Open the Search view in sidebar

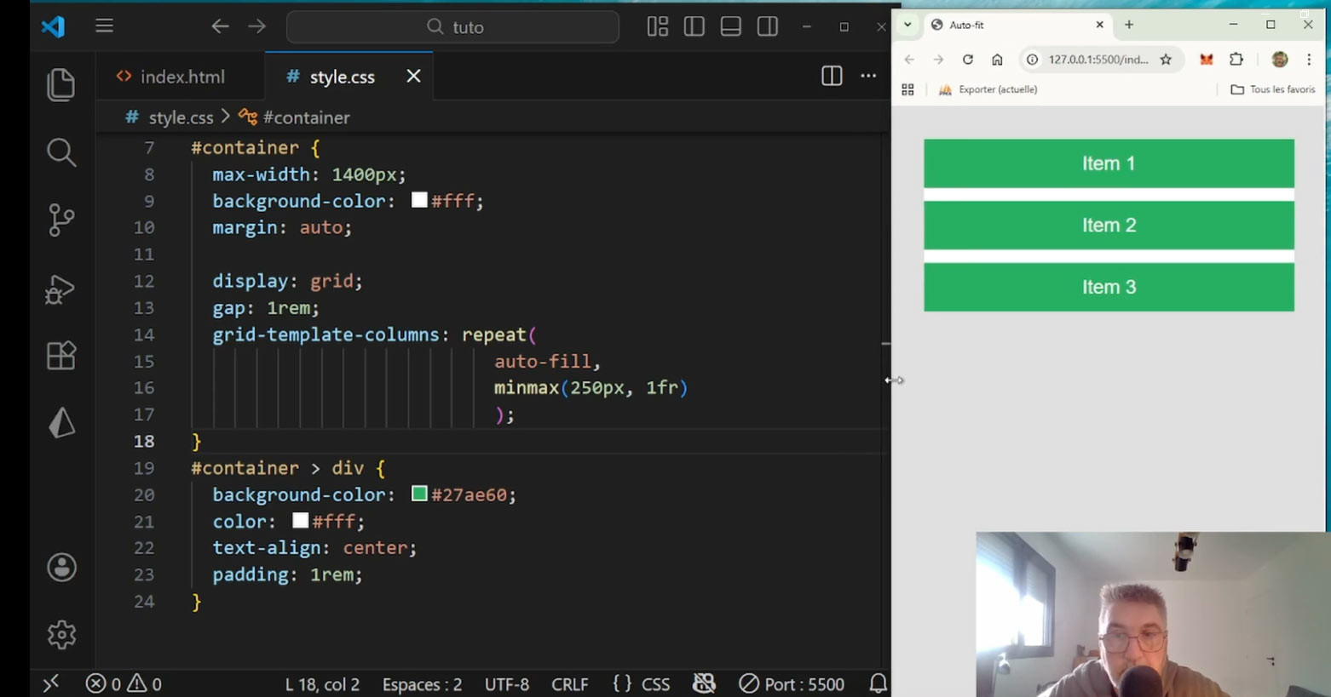[60, 152]
